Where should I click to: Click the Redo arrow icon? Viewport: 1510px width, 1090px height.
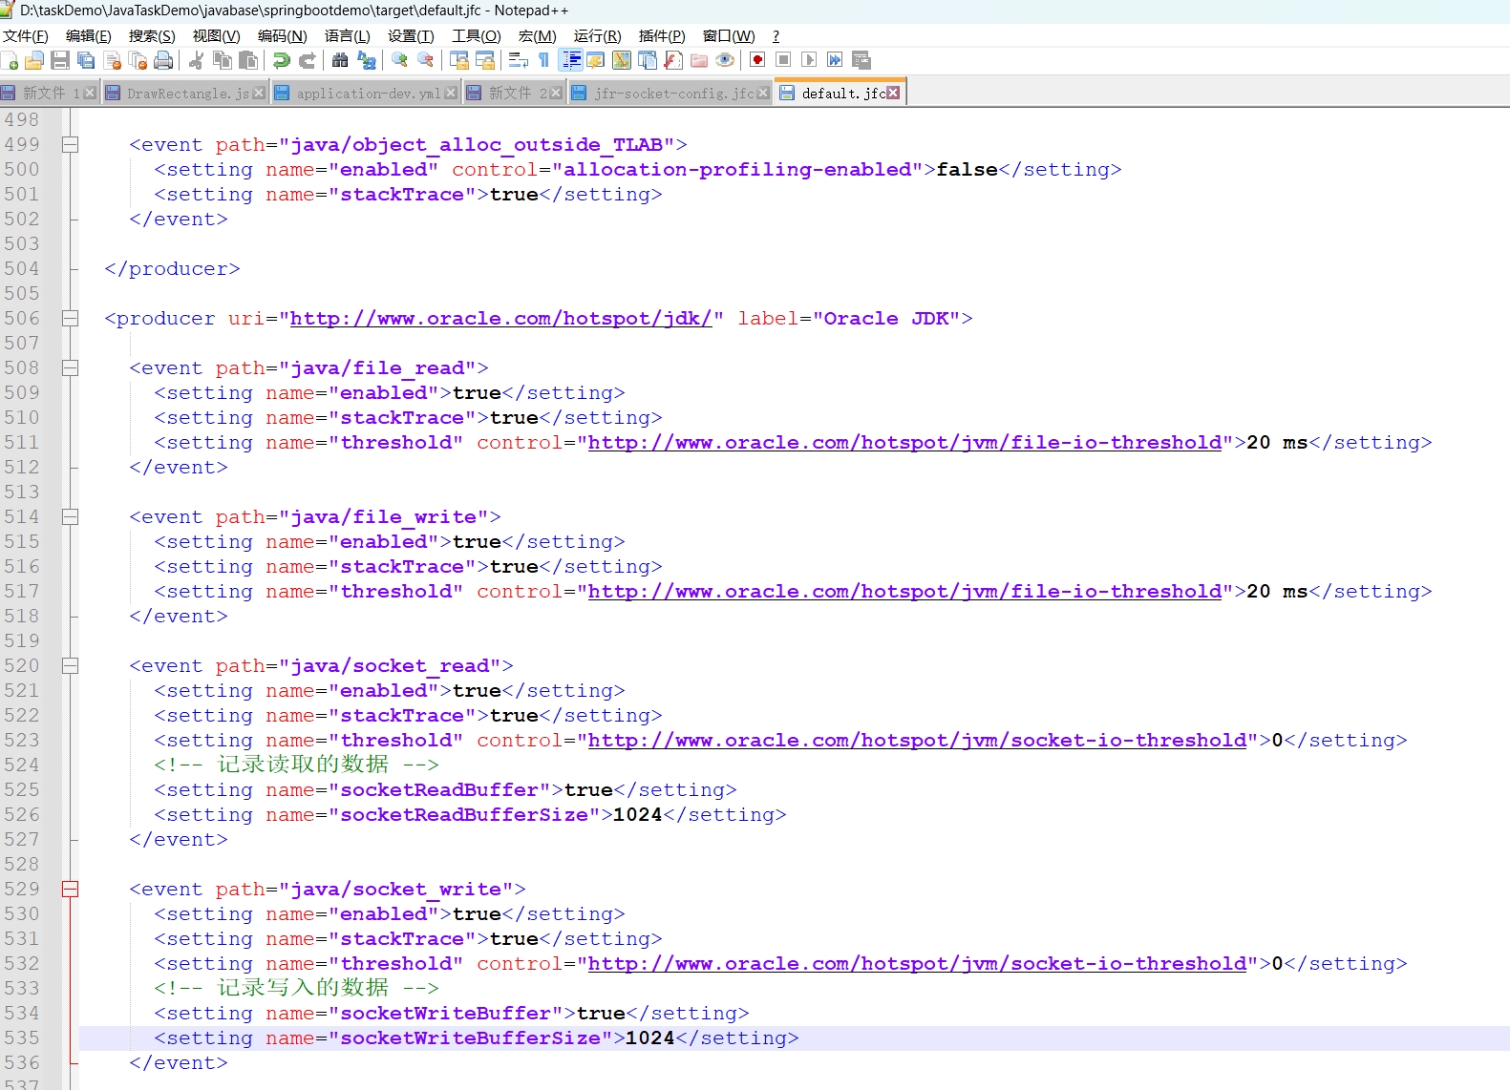point(307,60)
